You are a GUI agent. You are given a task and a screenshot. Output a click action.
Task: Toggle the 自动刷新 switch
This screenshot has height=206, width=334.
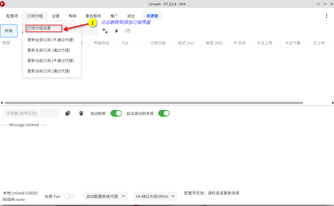click(x=116, y=113)
